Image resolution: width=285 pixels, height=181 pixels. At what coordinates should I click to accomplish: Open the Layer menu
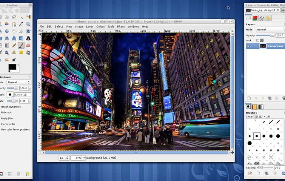pos(89,26)
